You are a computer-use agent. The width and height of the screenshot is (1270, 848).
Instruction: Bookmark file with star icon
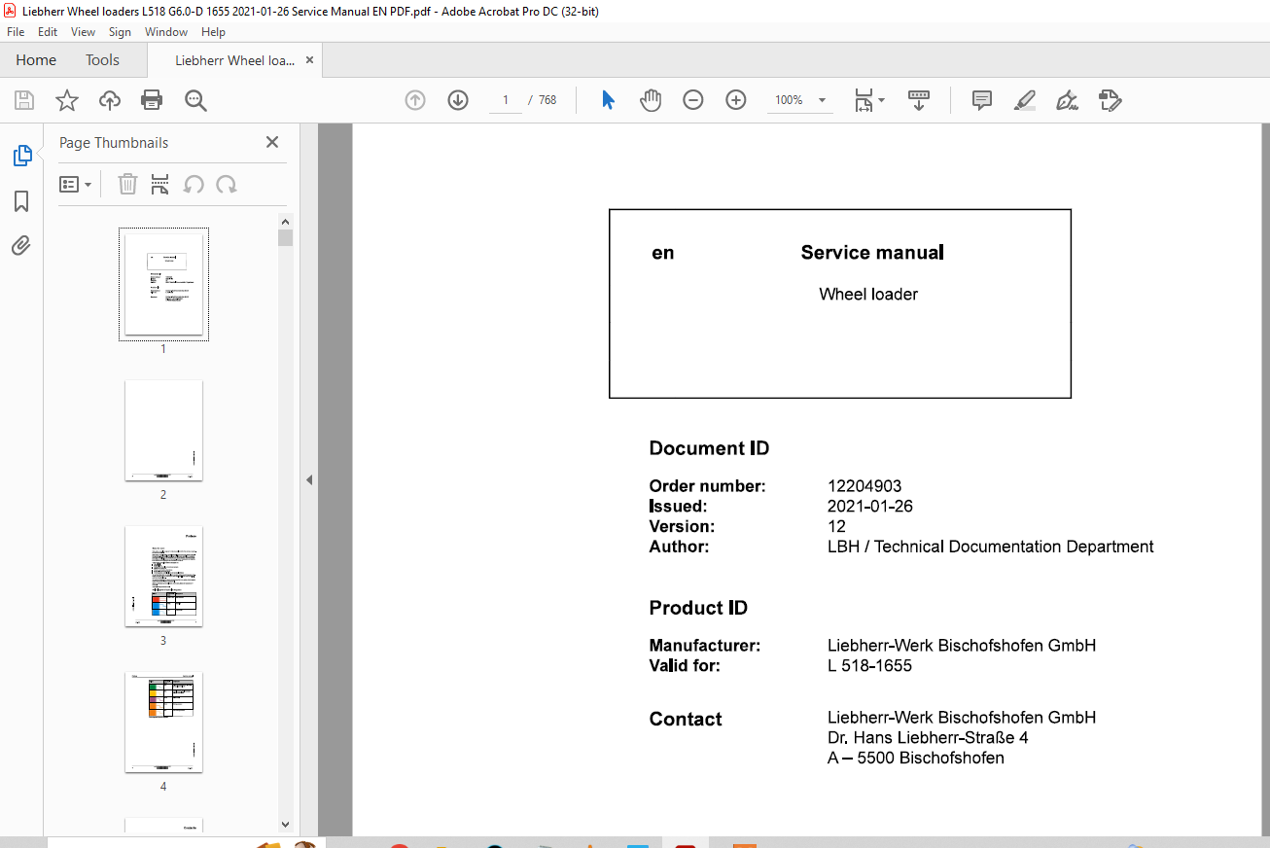click(66, 100)
